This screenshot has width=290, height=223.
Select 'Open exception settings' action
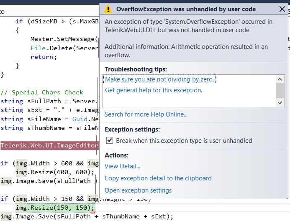point(138,190)
